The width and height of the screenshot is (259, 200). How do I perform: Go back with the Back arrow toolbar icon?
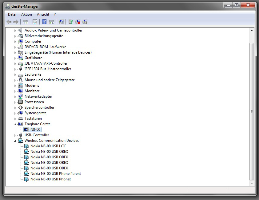[9, 22]
